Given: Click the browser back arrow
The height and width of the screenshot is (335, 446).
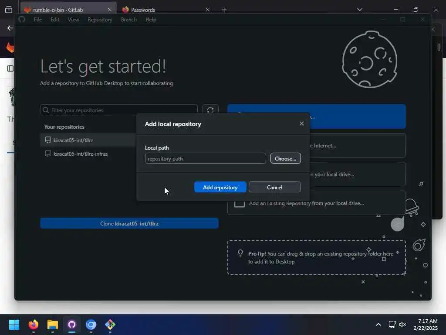Looking at the screenshot, I should click(x=10, y=28).
